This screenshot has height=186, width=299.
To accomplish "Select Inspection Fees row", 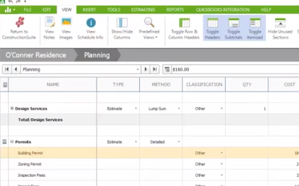I will point(149,175).
